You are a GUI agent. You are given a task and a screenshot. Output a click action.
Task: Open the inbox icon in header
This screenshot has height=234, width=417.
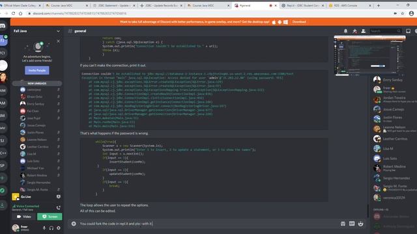click(x=409, y=31)
